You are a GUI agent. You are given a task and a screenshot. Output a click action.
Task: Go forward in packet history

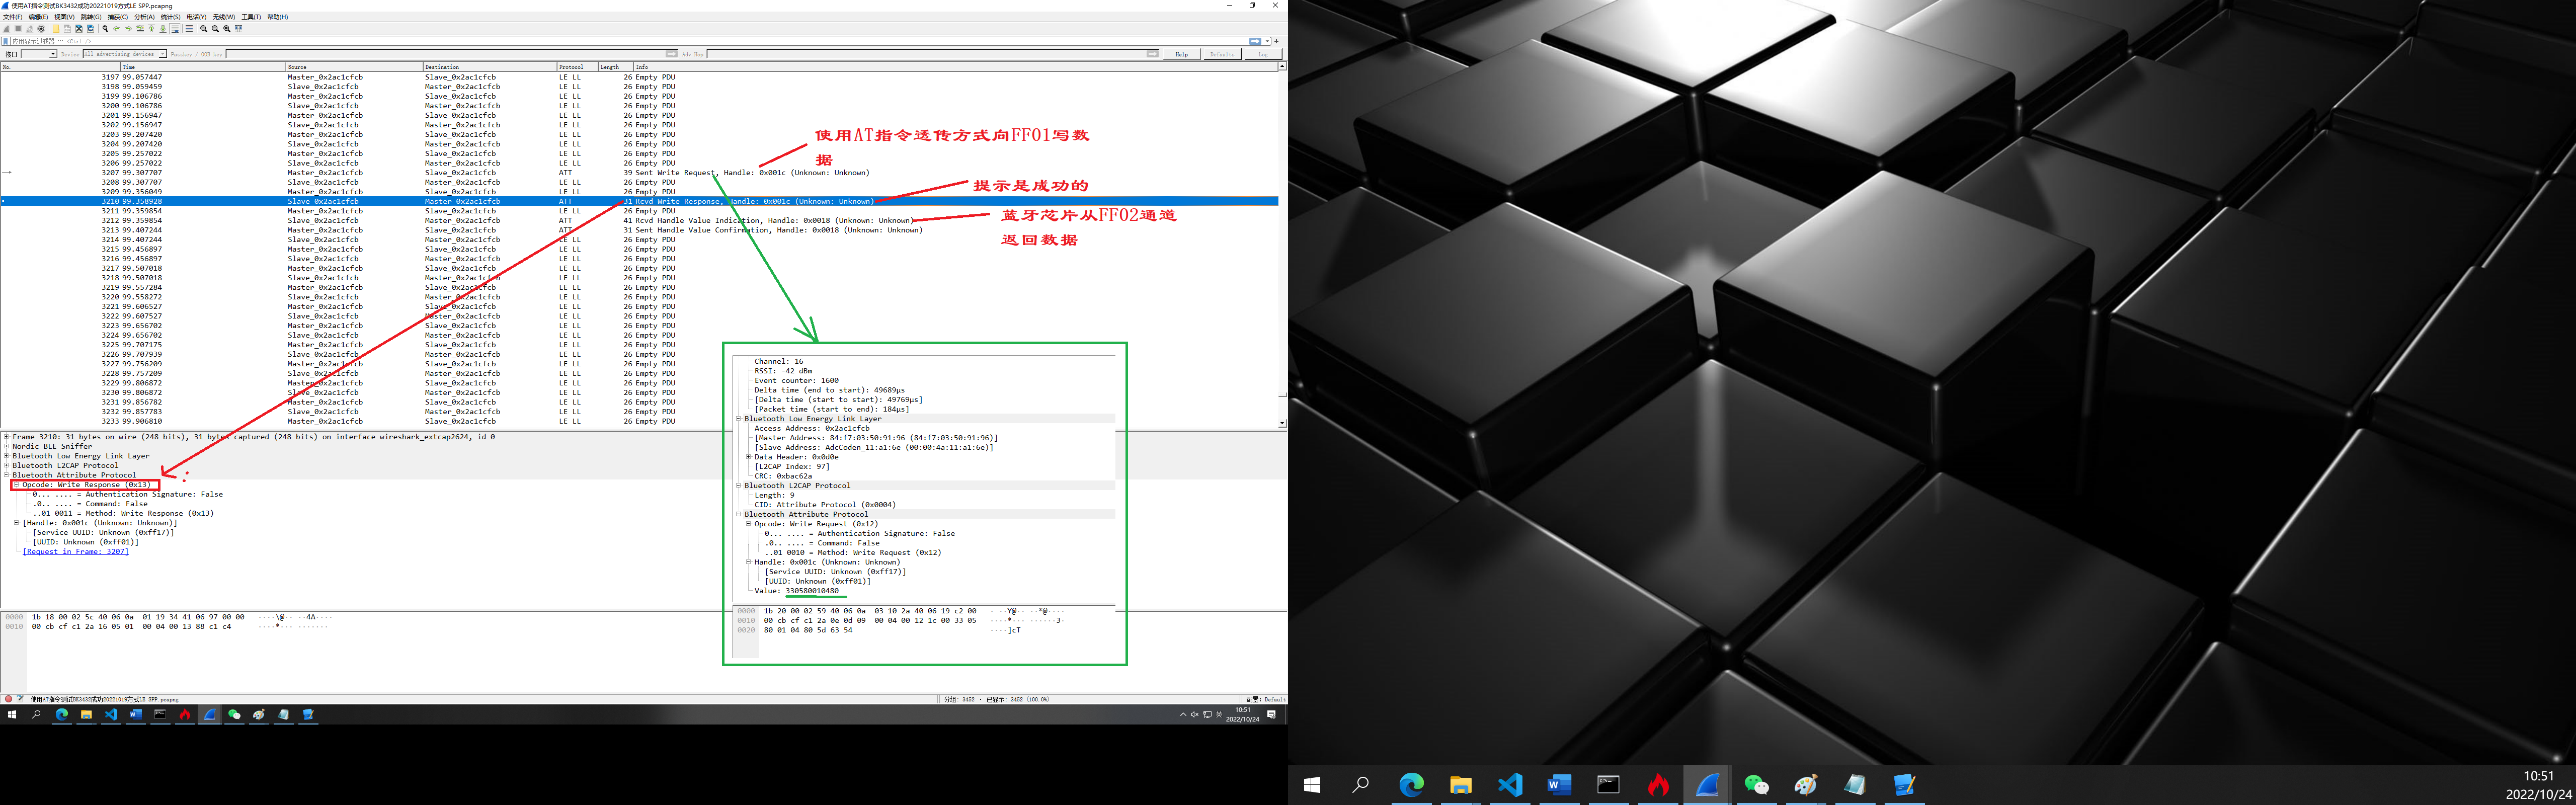128,29
